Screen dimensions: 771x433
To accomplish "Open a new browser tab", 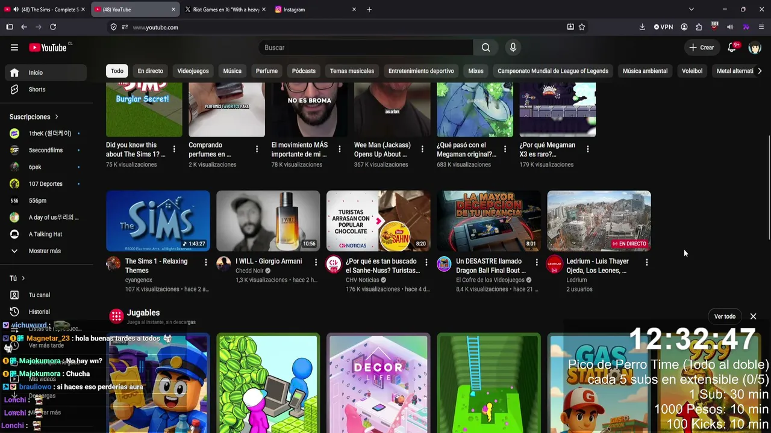I will pos(369,10).
